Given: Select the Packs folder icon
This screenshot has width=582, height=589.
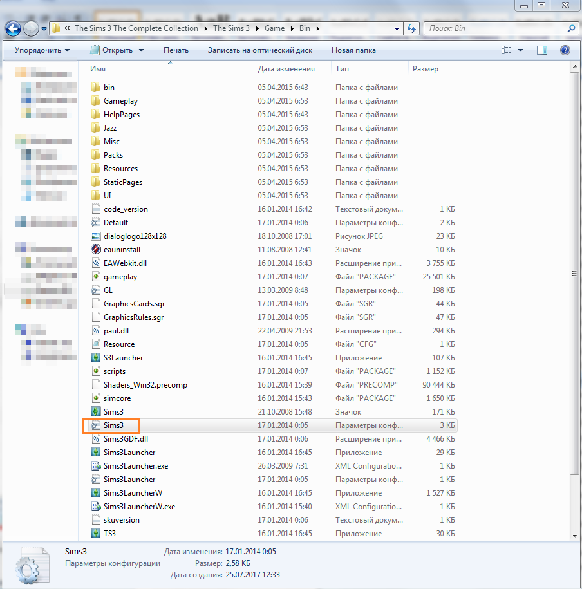Looking at the screenshot, I should click(x=96, y=155).
